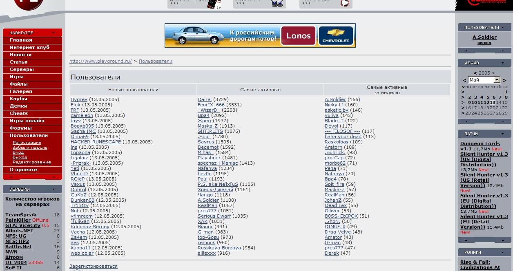This screenshot has height=271, width=513.
Task: Open user Dairel's profile
Action: pyautogui.click(x=205, y=99)
